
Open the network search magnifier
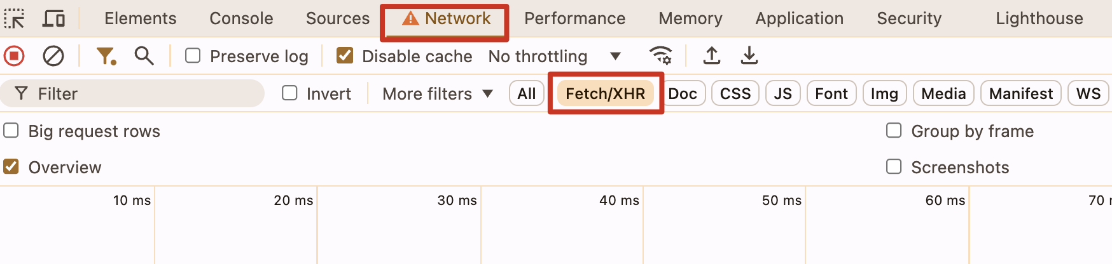coord(144,56)
